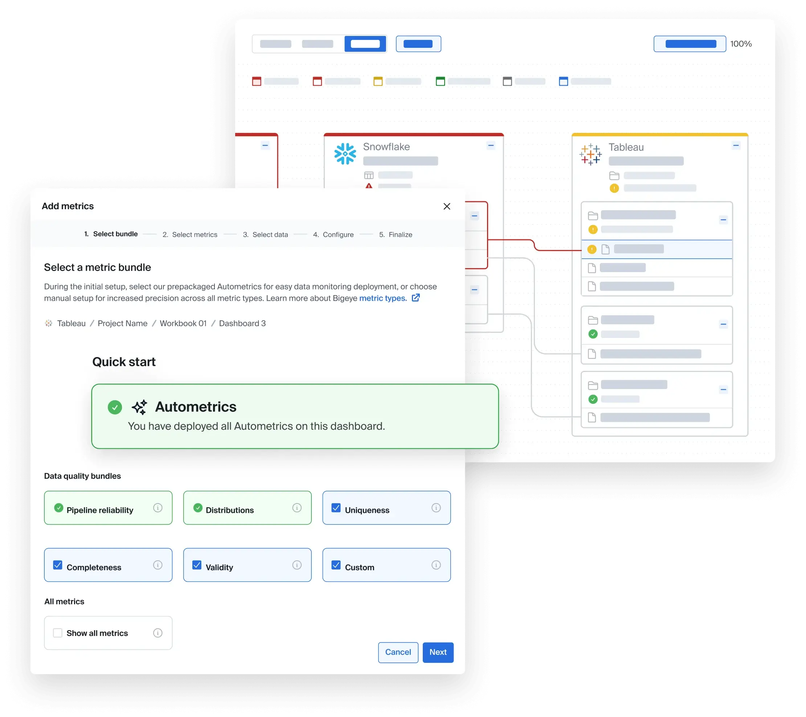The image size is (806, 717).
Task: Open the metric types link
Action: [382, 298]
